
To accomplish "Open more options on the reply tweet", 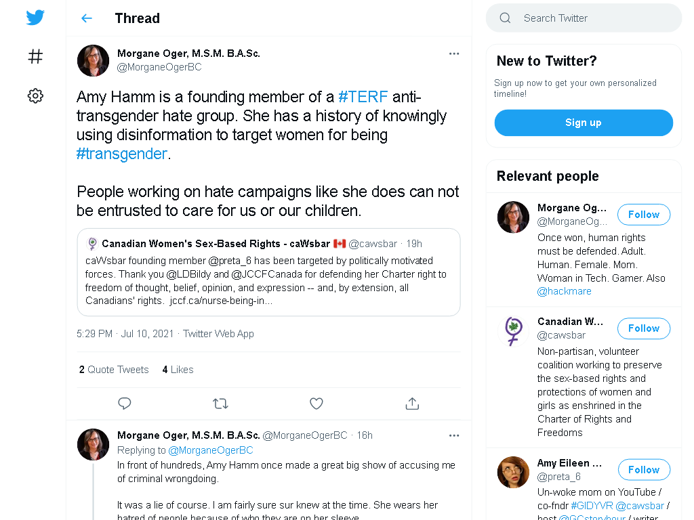I will coord(454,435).
